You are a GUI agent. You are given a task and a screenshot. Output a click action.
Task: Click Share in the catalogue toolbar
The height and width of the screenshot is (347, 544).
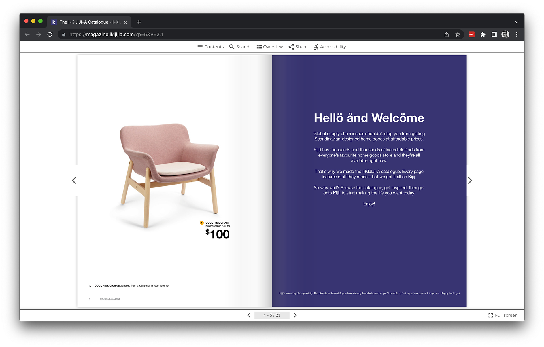298,47
